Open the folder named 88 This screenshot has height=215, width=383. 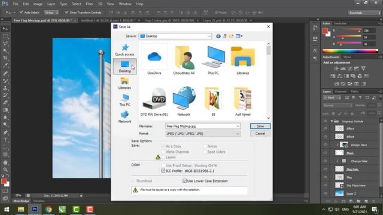coord(213,101)
